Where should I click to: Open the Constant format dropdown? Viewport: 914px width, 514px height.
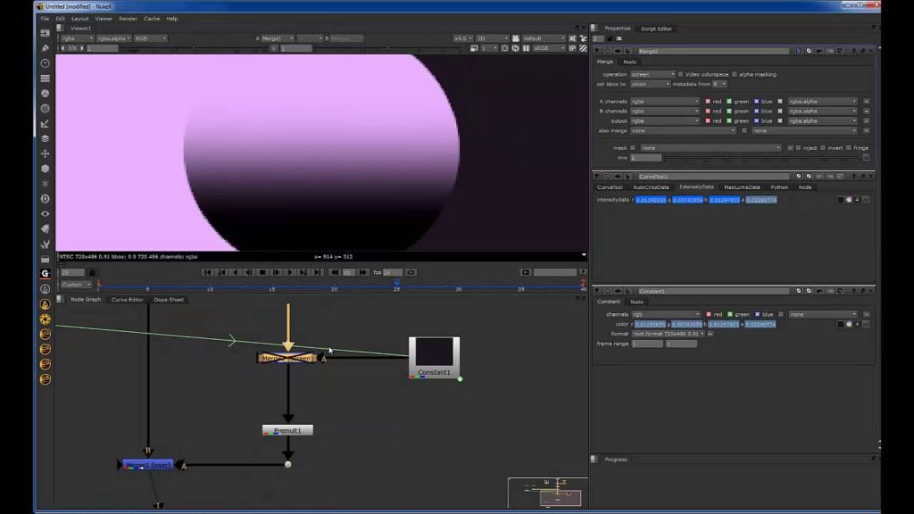point(669,334)
